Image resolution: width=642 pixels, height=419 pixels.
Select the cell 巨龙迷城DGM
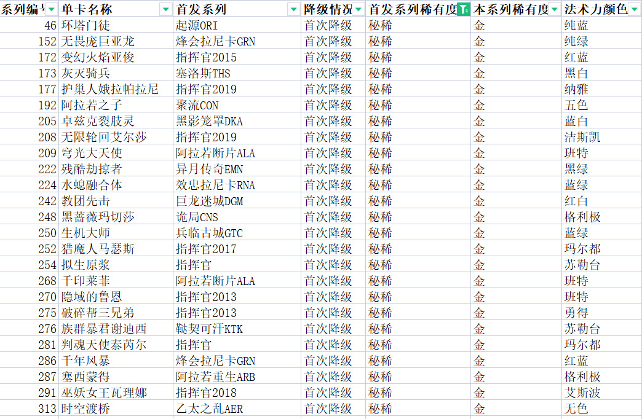[x=237, y=201]
